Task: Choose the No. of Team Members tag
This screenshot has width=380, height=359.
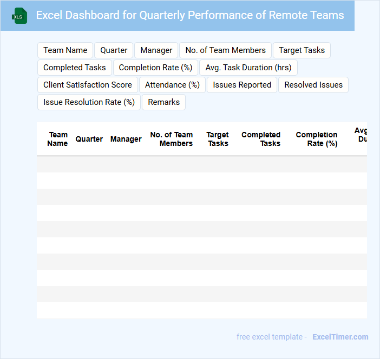Action: pos(225,50)
